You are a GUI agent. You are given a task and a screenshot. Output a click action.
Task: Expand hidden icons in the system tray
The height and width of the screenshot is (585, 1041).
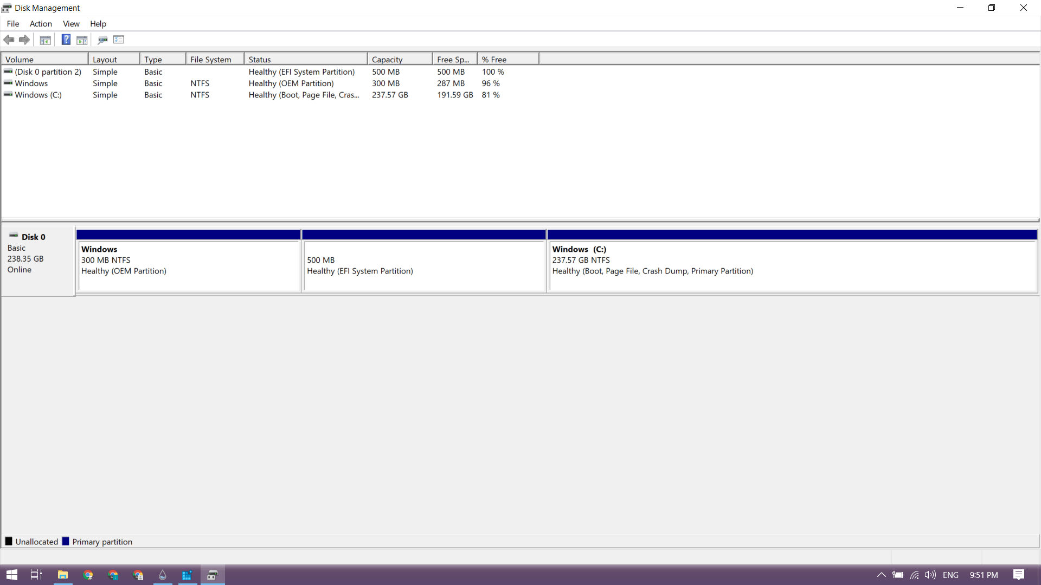point(881,575)
